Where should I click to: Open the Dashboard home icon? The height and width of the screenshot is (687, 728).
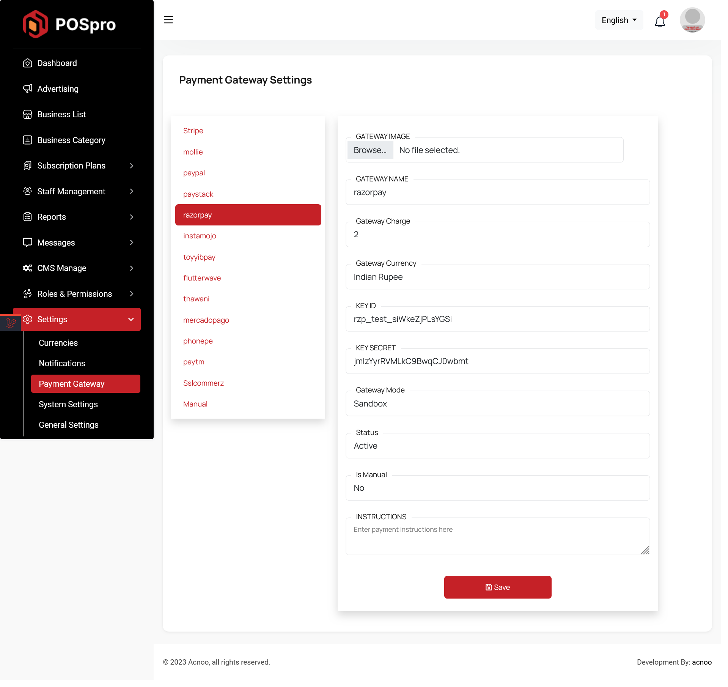click(x=27, y=63)
